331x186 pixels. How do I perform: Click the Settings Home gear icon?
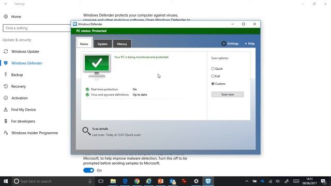tap(6, 17)
